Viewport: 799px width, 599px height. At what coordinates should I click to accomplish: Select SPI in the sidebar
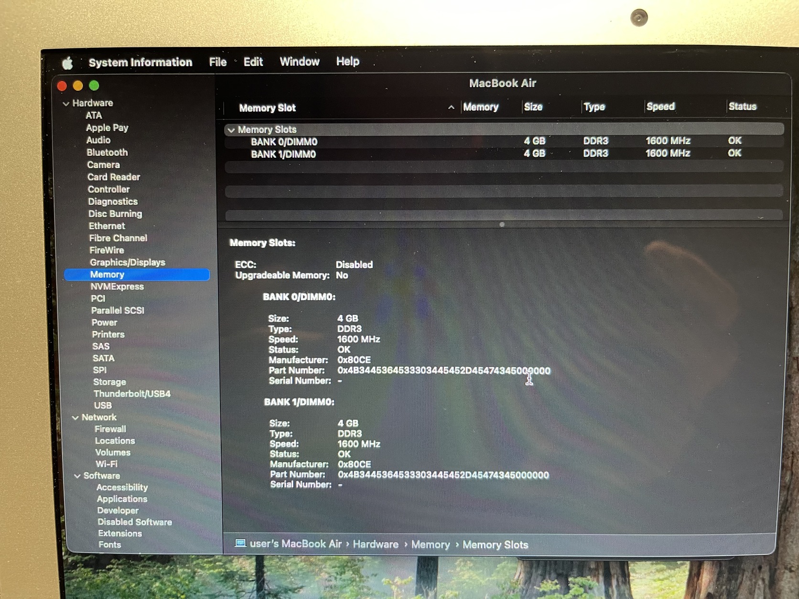(x=100, y=370)
